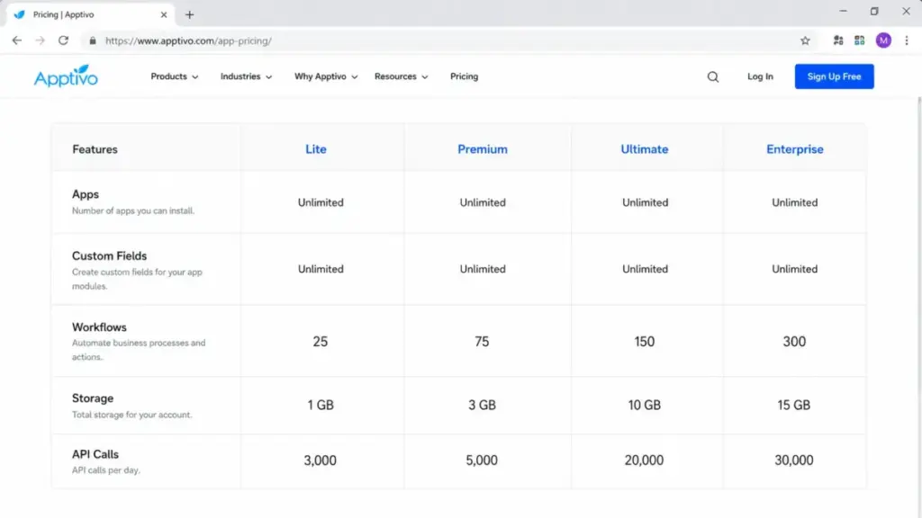Open the purple M profile avatar
The image size is (922, 518).
883,40
